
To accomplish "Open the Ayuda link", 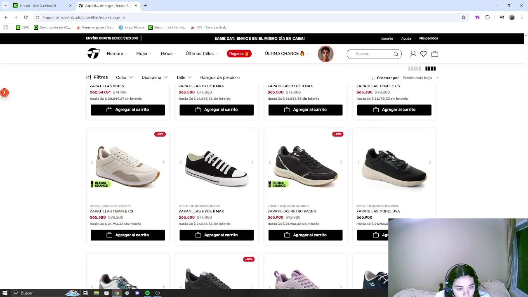I will [406, 38].
